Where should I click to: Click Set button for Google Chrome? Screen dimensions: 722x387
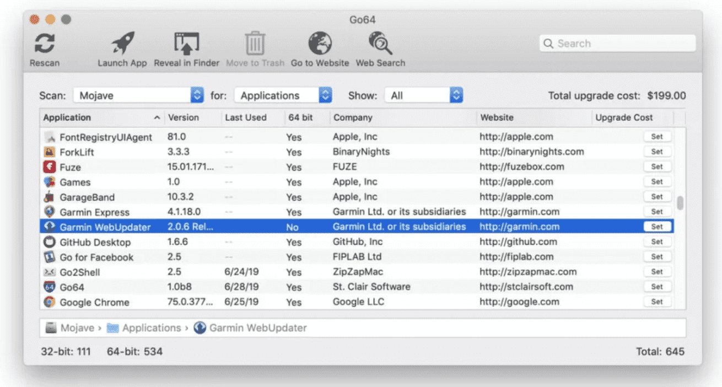tap(657, 302)
